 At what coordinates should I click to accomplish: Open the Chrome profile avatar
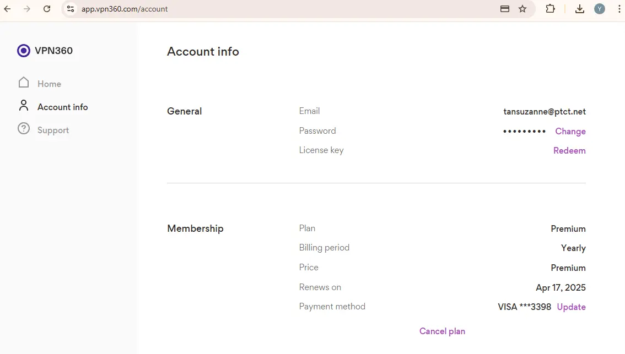600,9
